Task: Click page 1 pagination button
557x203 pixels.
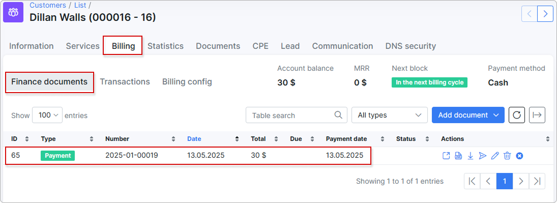Action: tap(505, 181)
